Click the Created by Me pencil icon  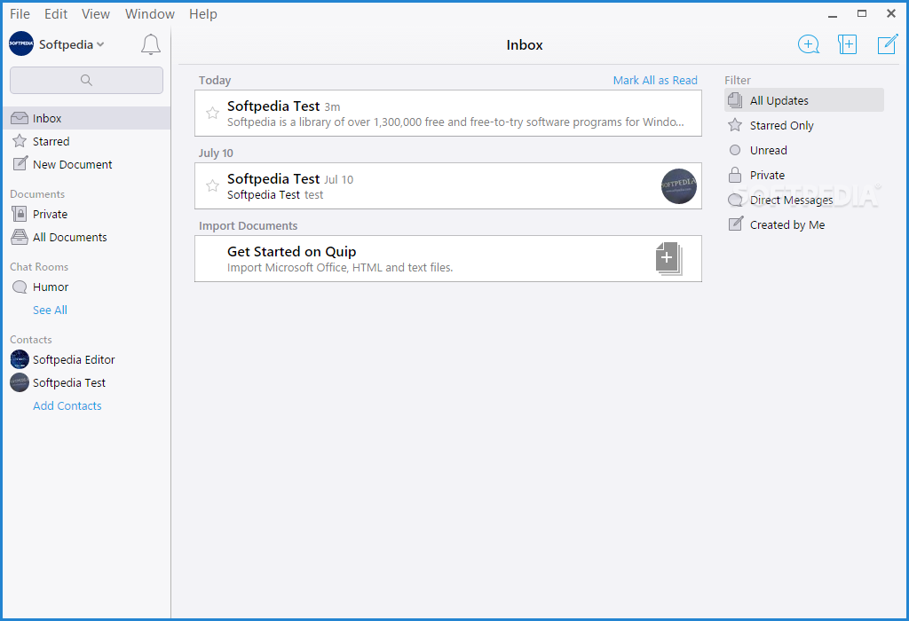736,224
